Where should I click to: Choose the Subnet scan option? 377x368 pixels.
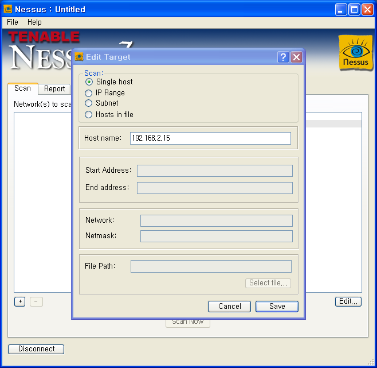pyautogui.click(x=88, y=103)
